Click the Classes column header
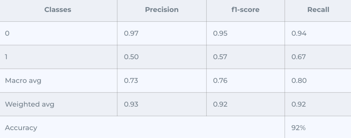 pos(58,10)
